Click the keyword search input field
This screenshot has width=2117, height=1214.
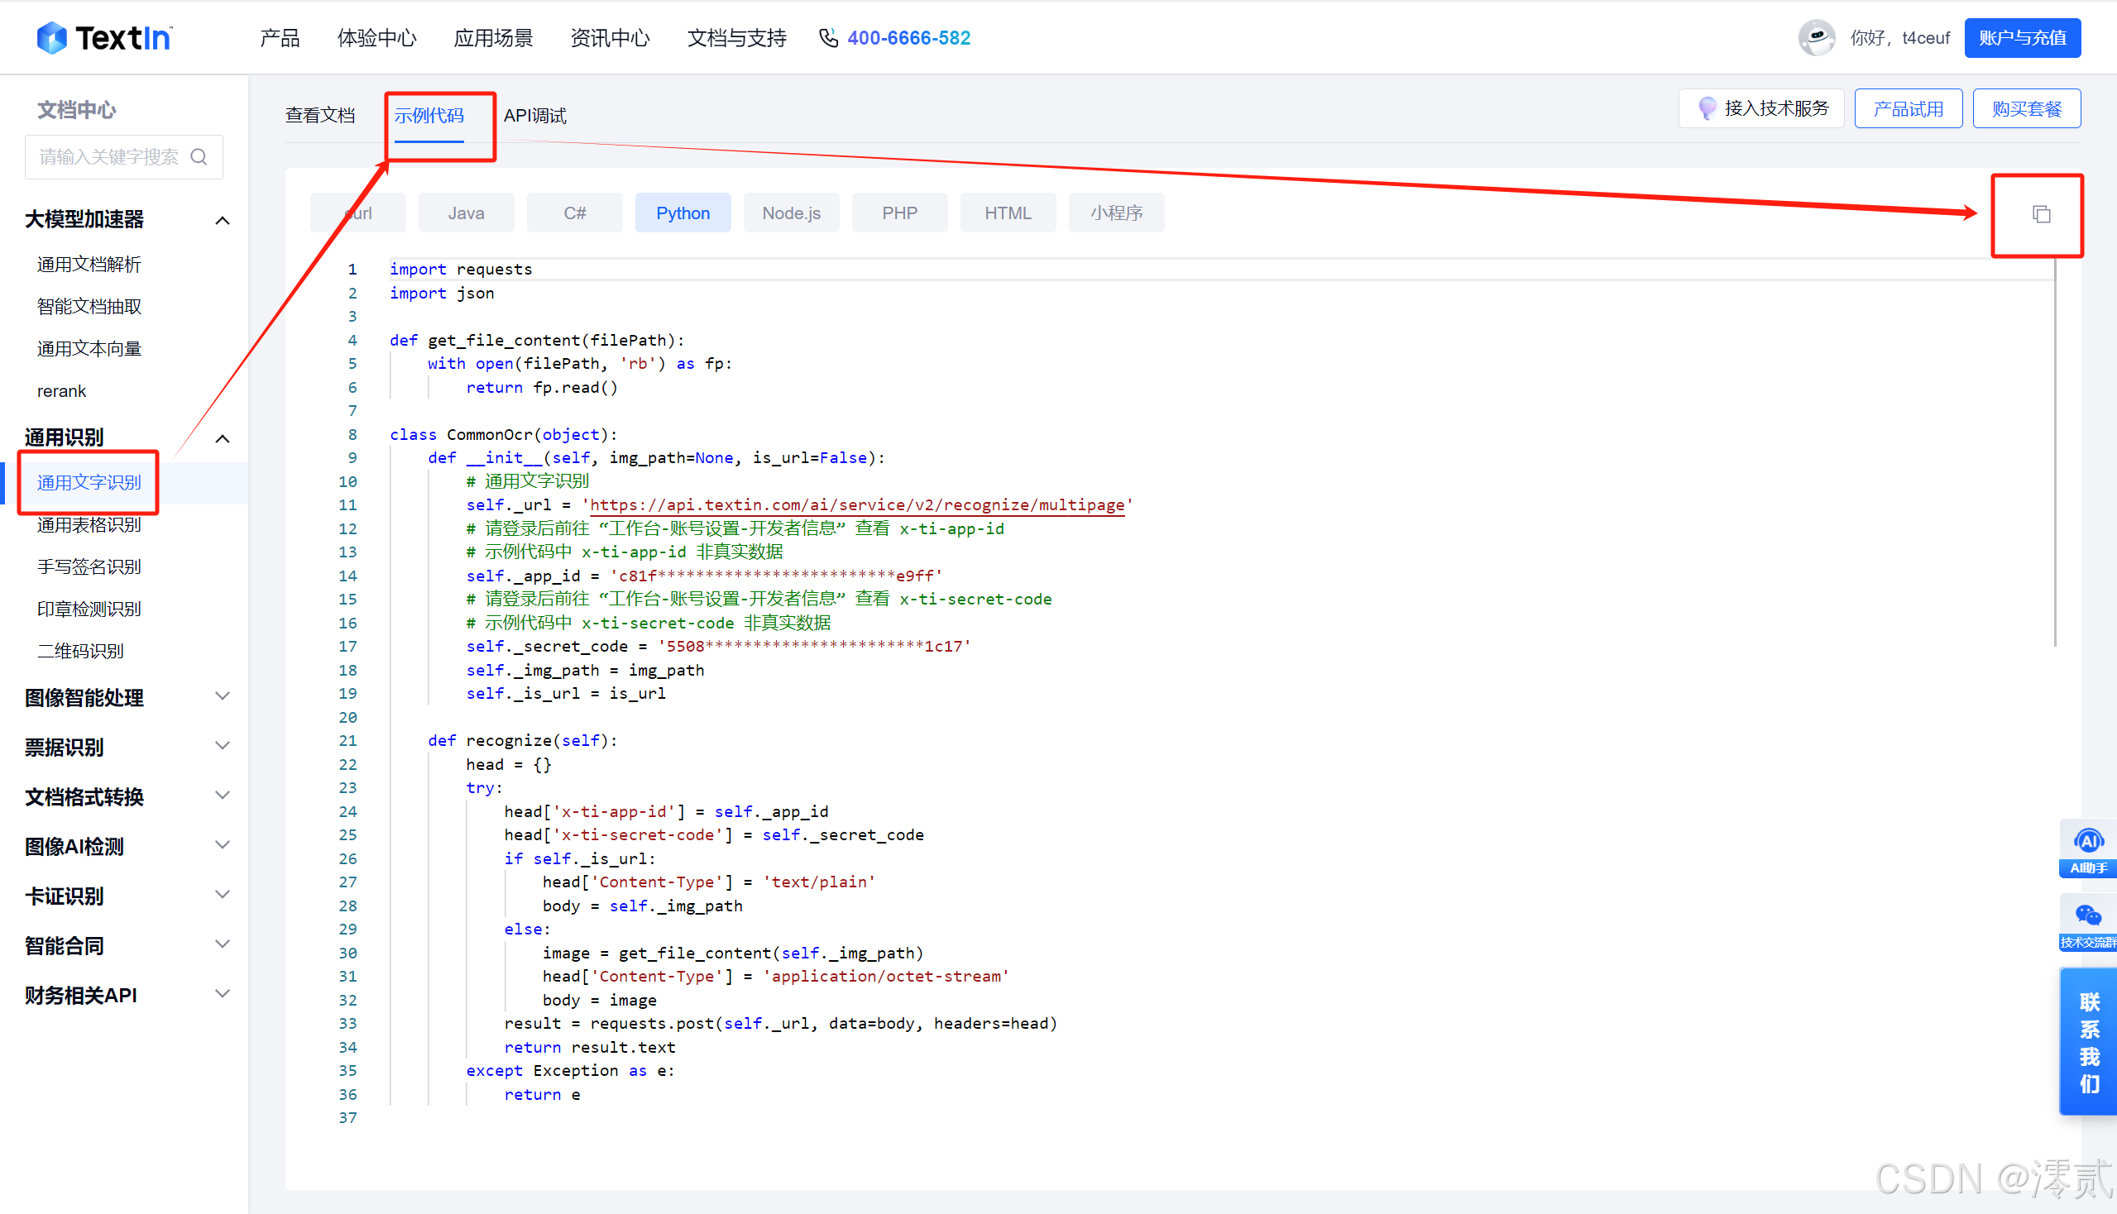click(108, 157)
